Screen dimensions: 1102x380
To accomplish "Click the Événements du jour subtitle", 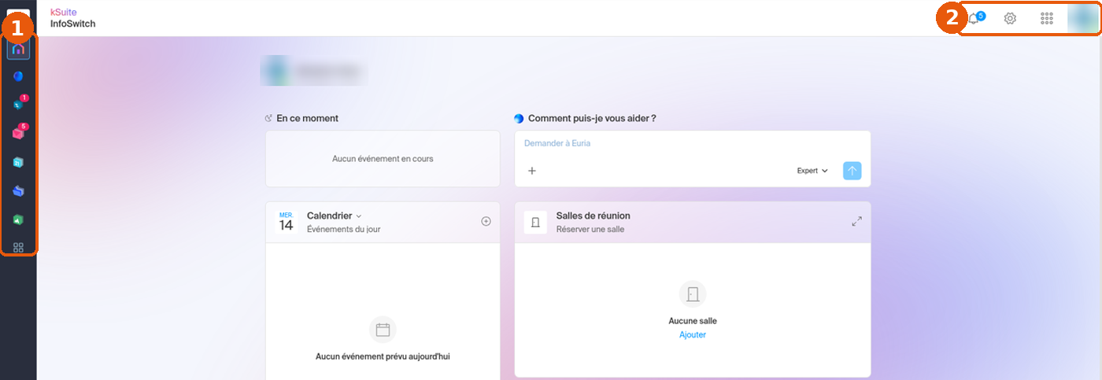I will (x=343, y=230).
